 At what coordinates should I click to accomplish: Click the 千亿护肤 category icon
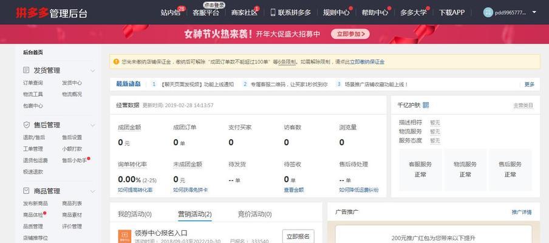click(x=426, y=105)
